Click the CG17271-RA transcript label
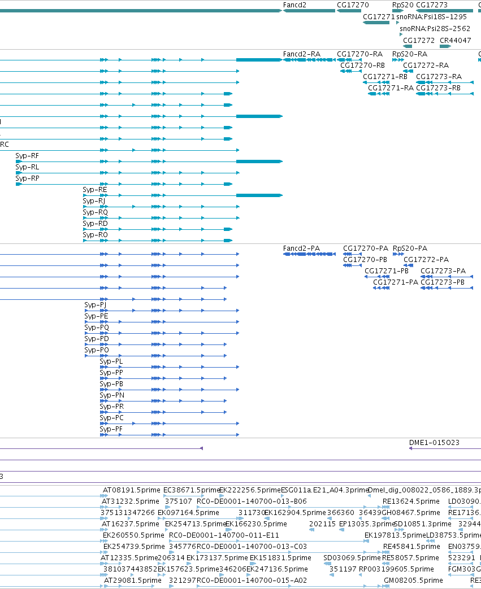This screenshot has height=589, width=481. tap(391, 88)
